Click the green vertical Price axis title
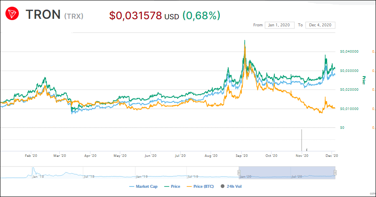Image resolution: width=376 pixels, height=197 pixels. (x=363, y=80)
